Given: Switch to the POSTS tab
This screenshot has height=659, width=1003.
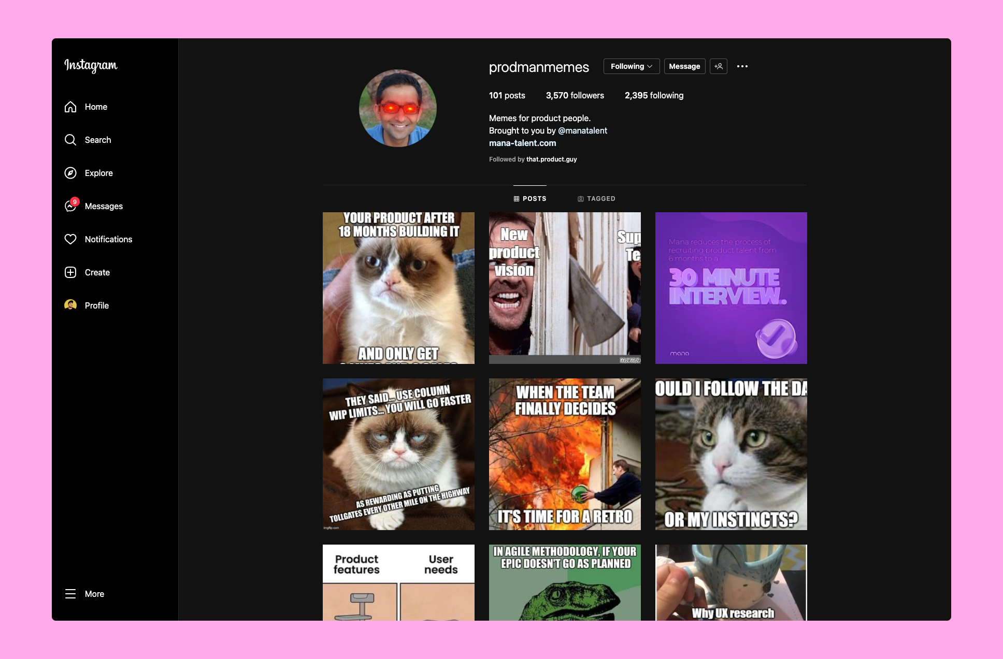Looking at the screenshot, I should point(530,199).
